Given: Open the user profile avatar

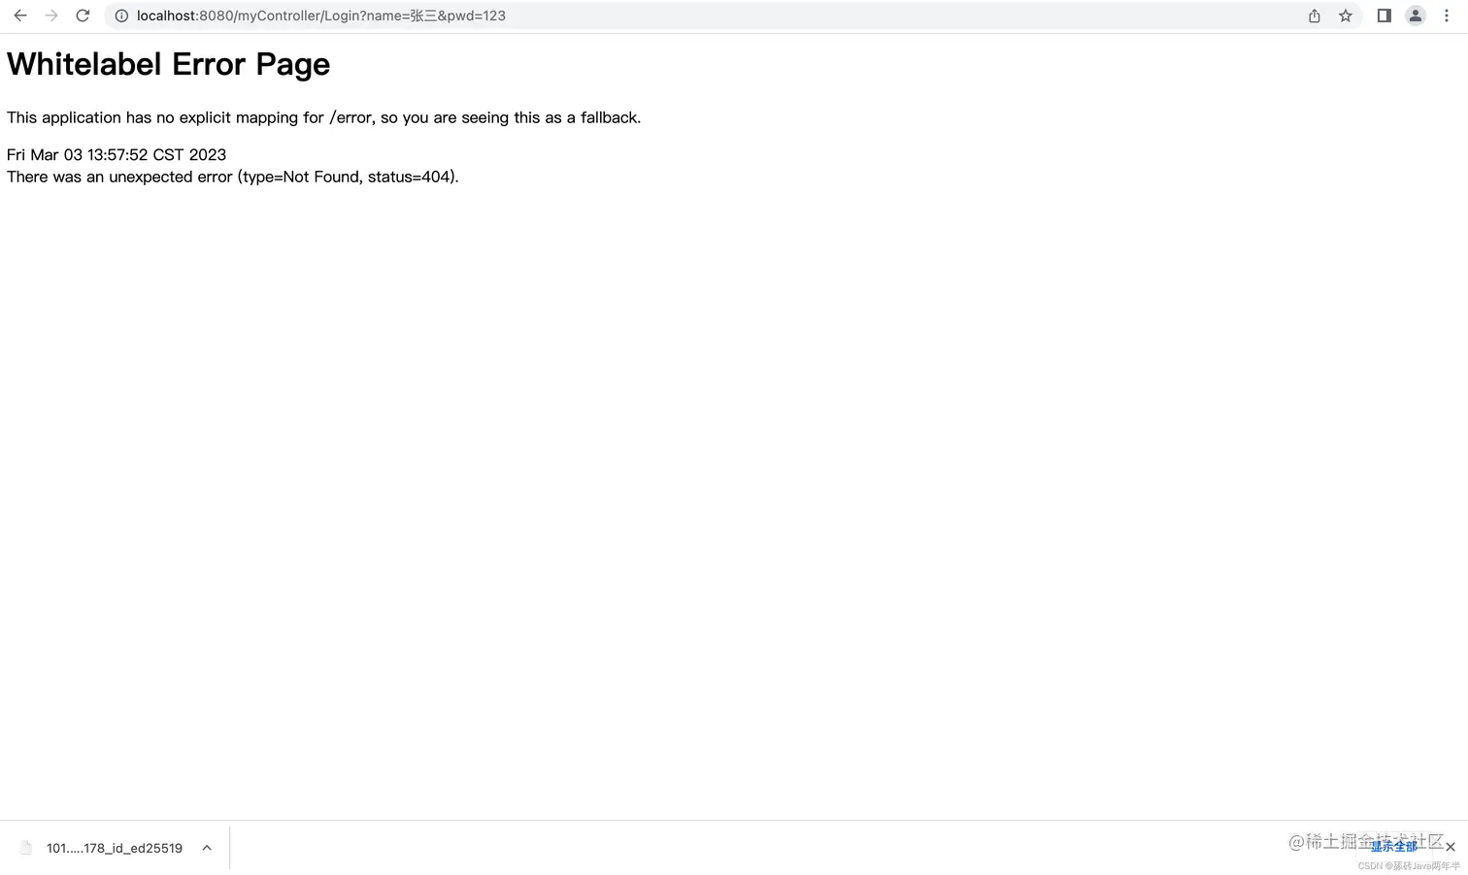Looking at the screenshot, I should [1416, 16].
